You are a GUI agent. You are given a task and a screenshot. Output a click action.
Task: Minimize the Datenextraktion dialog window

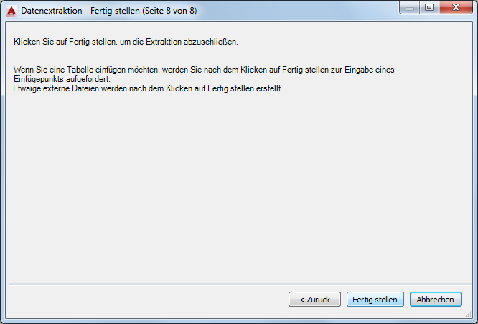[x=412, y=8]
